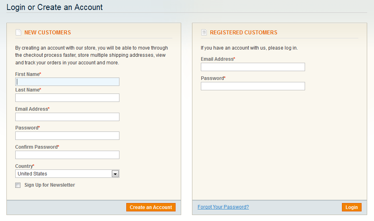This screenshot has height=221, width=374.
Task: Open the Country dropdown arrow
Action: (115, 174)
